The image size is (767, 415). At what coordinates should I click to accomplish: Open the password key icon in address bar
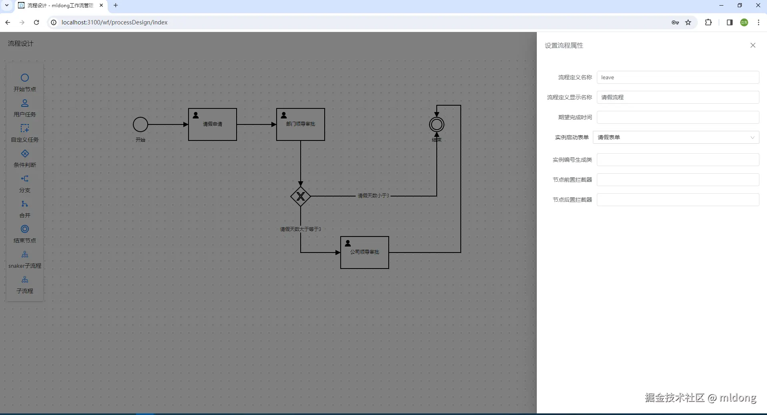pos(675,22)
